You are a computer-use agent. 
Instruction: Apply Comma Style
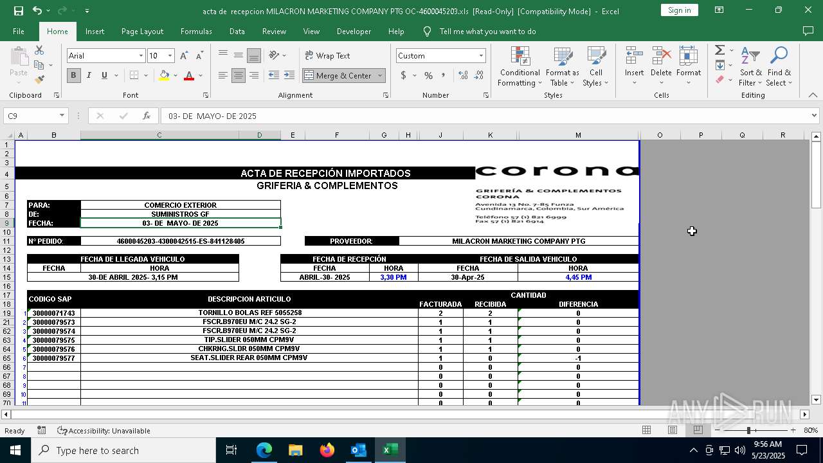click(x=444, y=75)
